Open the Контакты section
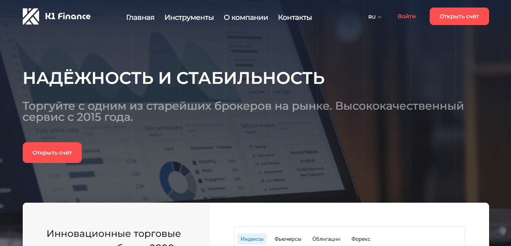Image resolution: width=511 pixels, height=246 pixels. [x=295, y=17]
